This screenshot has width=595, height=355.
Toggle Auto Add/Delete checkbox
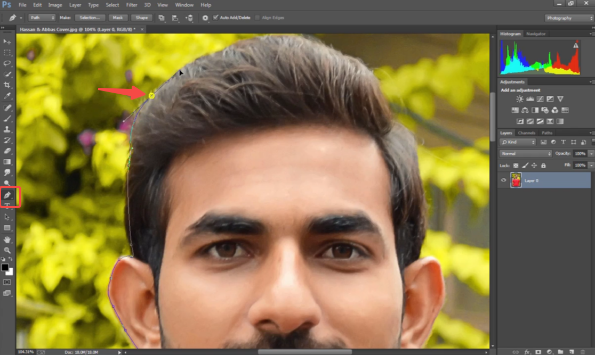215,18
